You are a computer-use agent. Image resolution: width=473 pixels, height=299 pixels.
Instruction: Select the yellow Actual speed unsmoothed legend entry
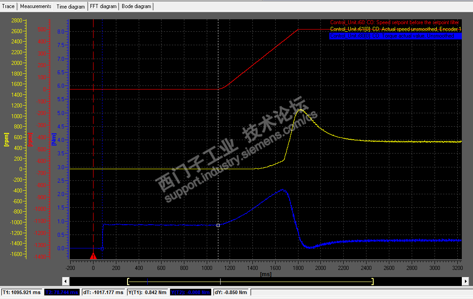(396, 29)
